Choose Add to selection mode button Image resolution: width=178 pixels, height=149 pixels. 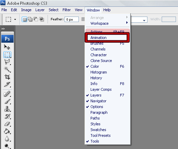click(30, 19)
